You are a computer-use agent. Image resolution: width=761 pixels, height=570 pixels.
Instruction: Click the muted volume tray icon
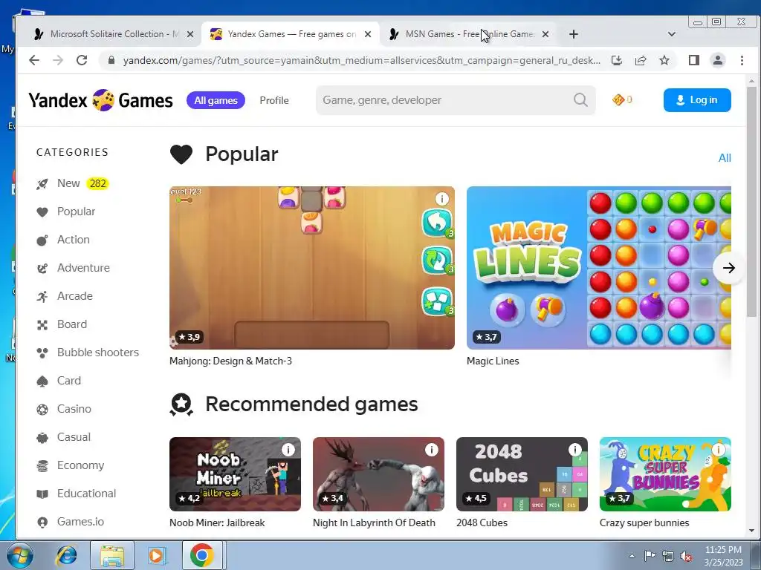(686, 557)
